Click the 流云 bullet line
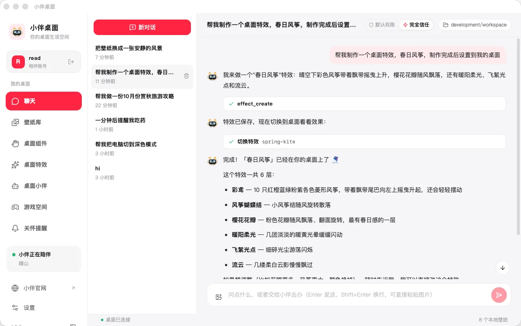521x326 pixels. [272, 265]
